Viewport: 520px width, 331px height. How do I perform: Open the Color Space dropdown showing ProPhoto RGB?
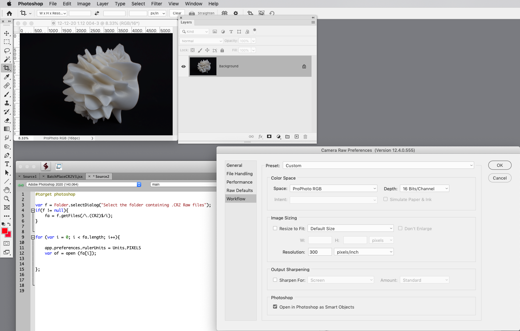(333, 188)
